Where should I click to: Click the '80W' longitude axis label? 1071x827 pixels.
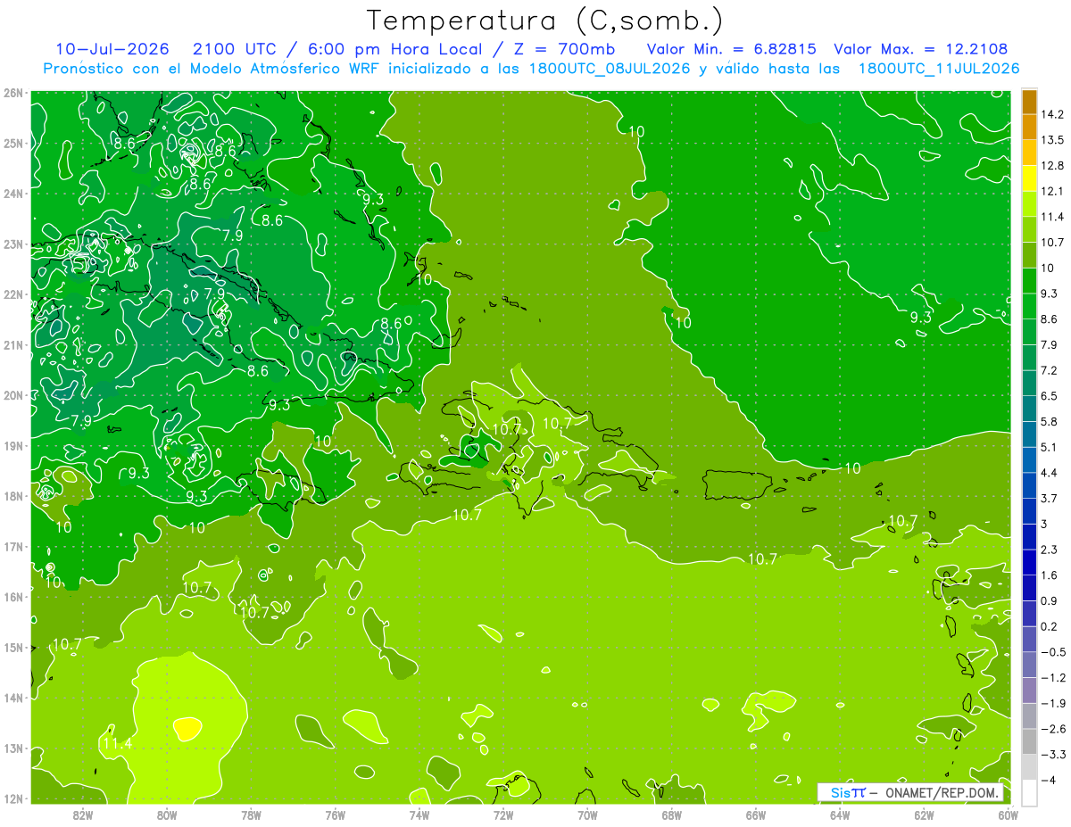pos(167,815)
